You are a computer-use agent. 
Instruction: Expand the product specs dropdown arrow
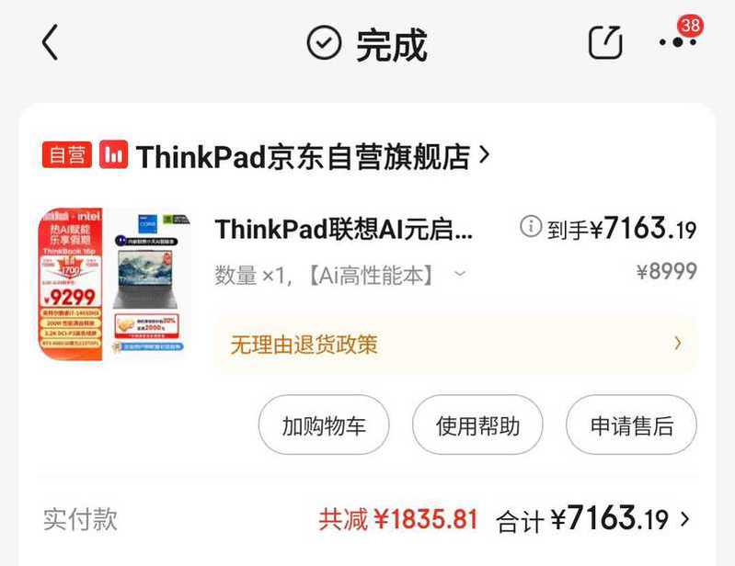(x=460, y=273)
